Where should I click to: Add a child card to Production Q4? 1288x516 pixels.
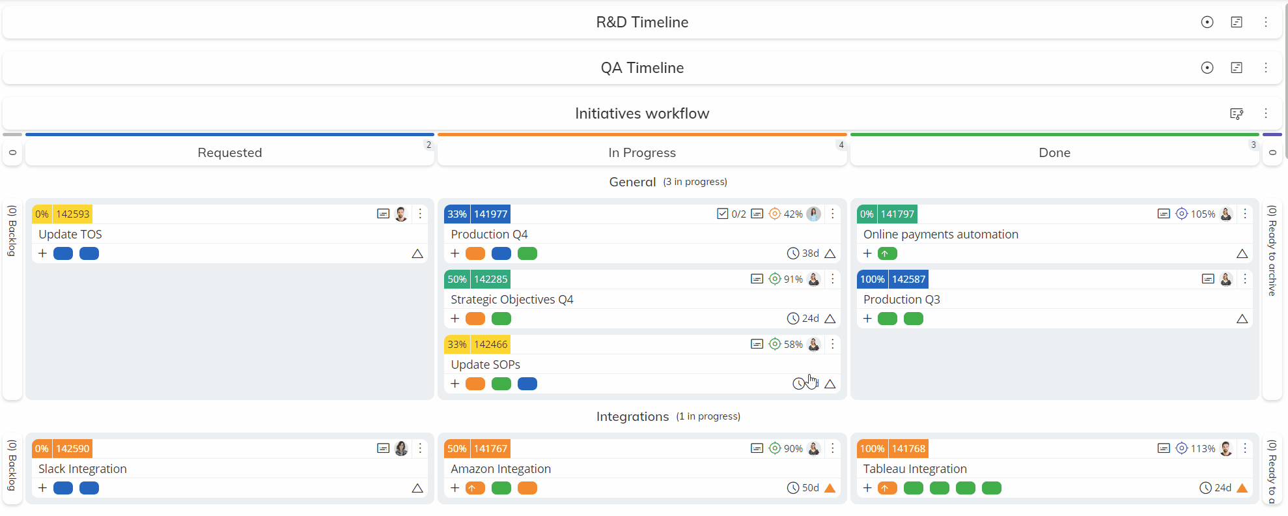point(455,253)
